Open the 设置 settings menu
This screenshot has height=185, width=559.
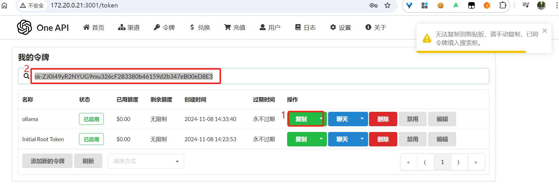(340, 27)
